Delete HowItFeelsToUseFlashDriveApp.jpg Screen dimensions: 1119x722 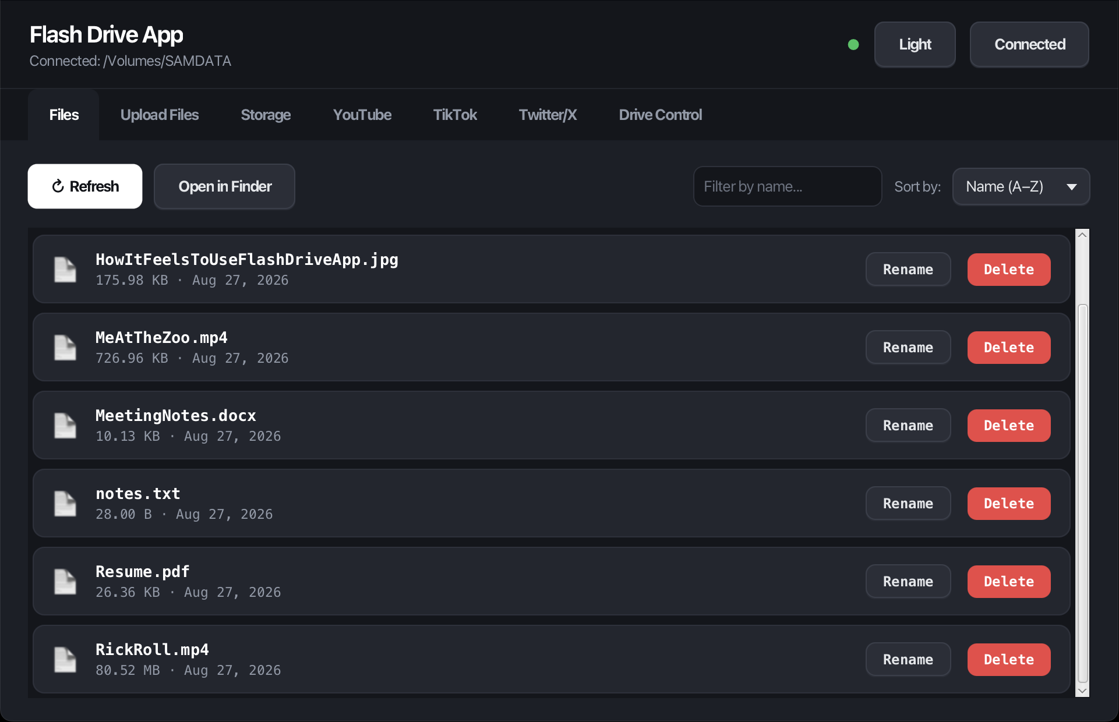tap(1009, 270)
